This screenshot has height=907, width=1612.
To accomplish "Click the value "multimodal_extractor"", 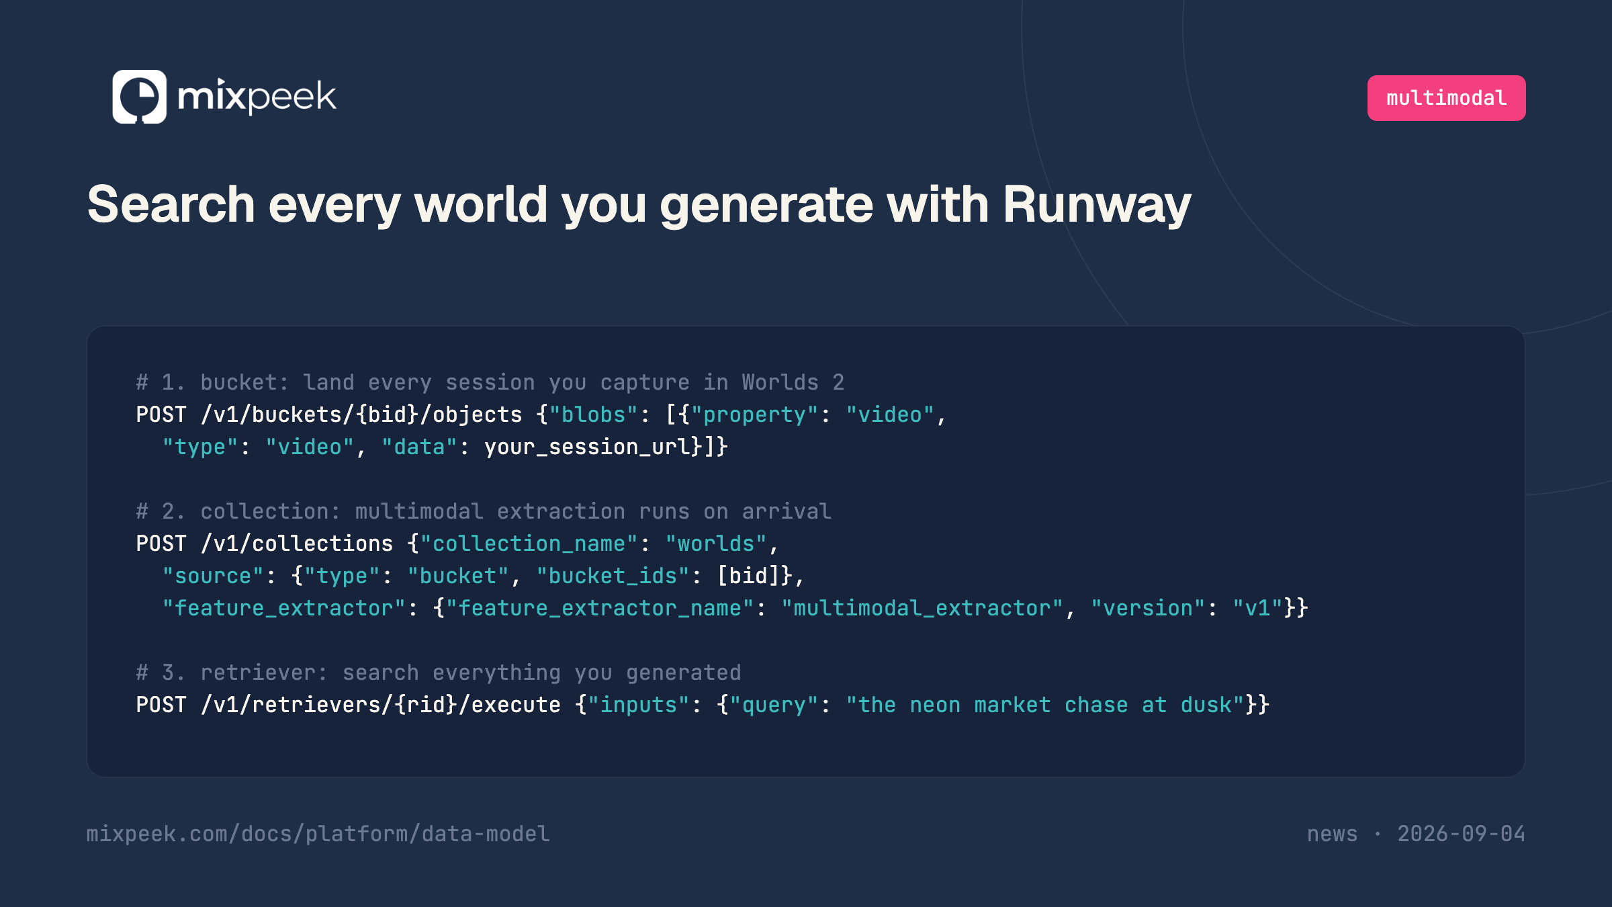I will (x=922, y=608).
